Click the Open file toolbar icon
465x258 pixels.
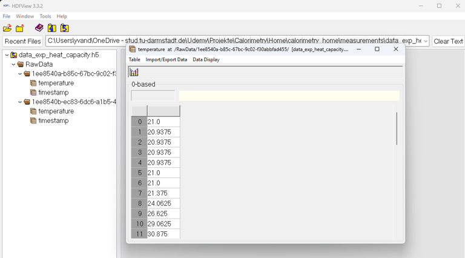tap(7, 28)
